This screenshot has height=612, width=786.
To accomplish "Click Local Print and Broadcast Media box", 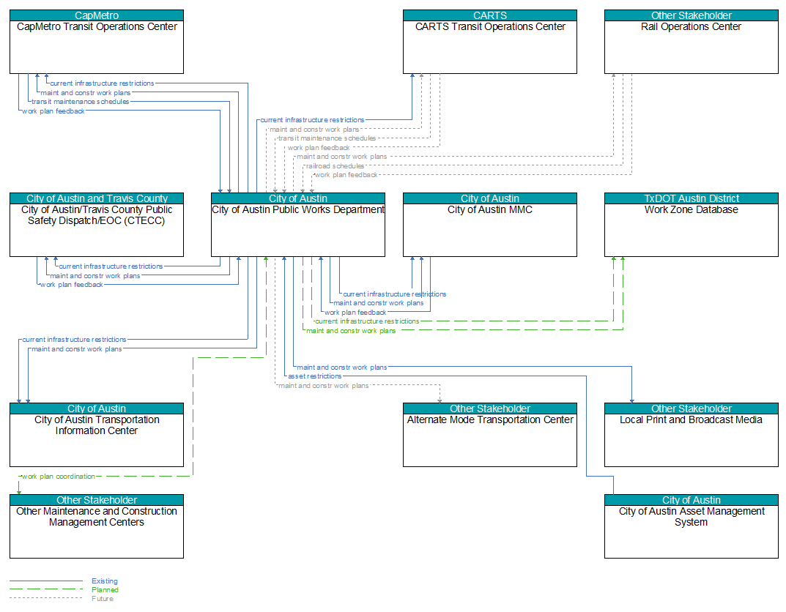I will pyautogui.click(x=692, y=435).
